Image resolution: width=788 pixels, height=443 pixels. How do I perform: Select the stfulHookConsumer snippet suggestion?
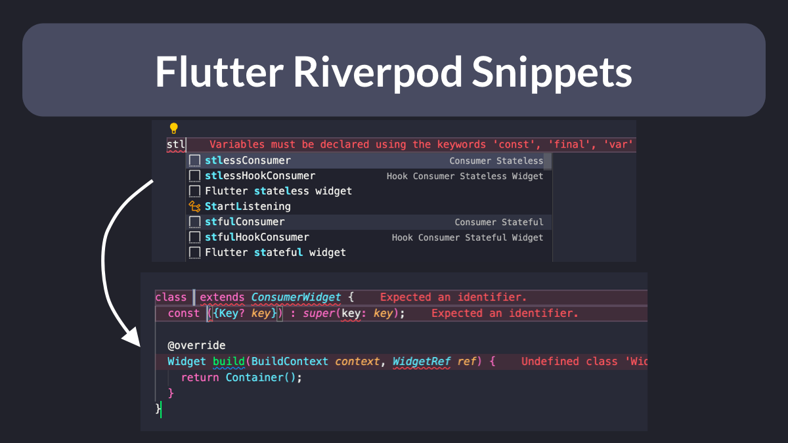click(368, 237)
